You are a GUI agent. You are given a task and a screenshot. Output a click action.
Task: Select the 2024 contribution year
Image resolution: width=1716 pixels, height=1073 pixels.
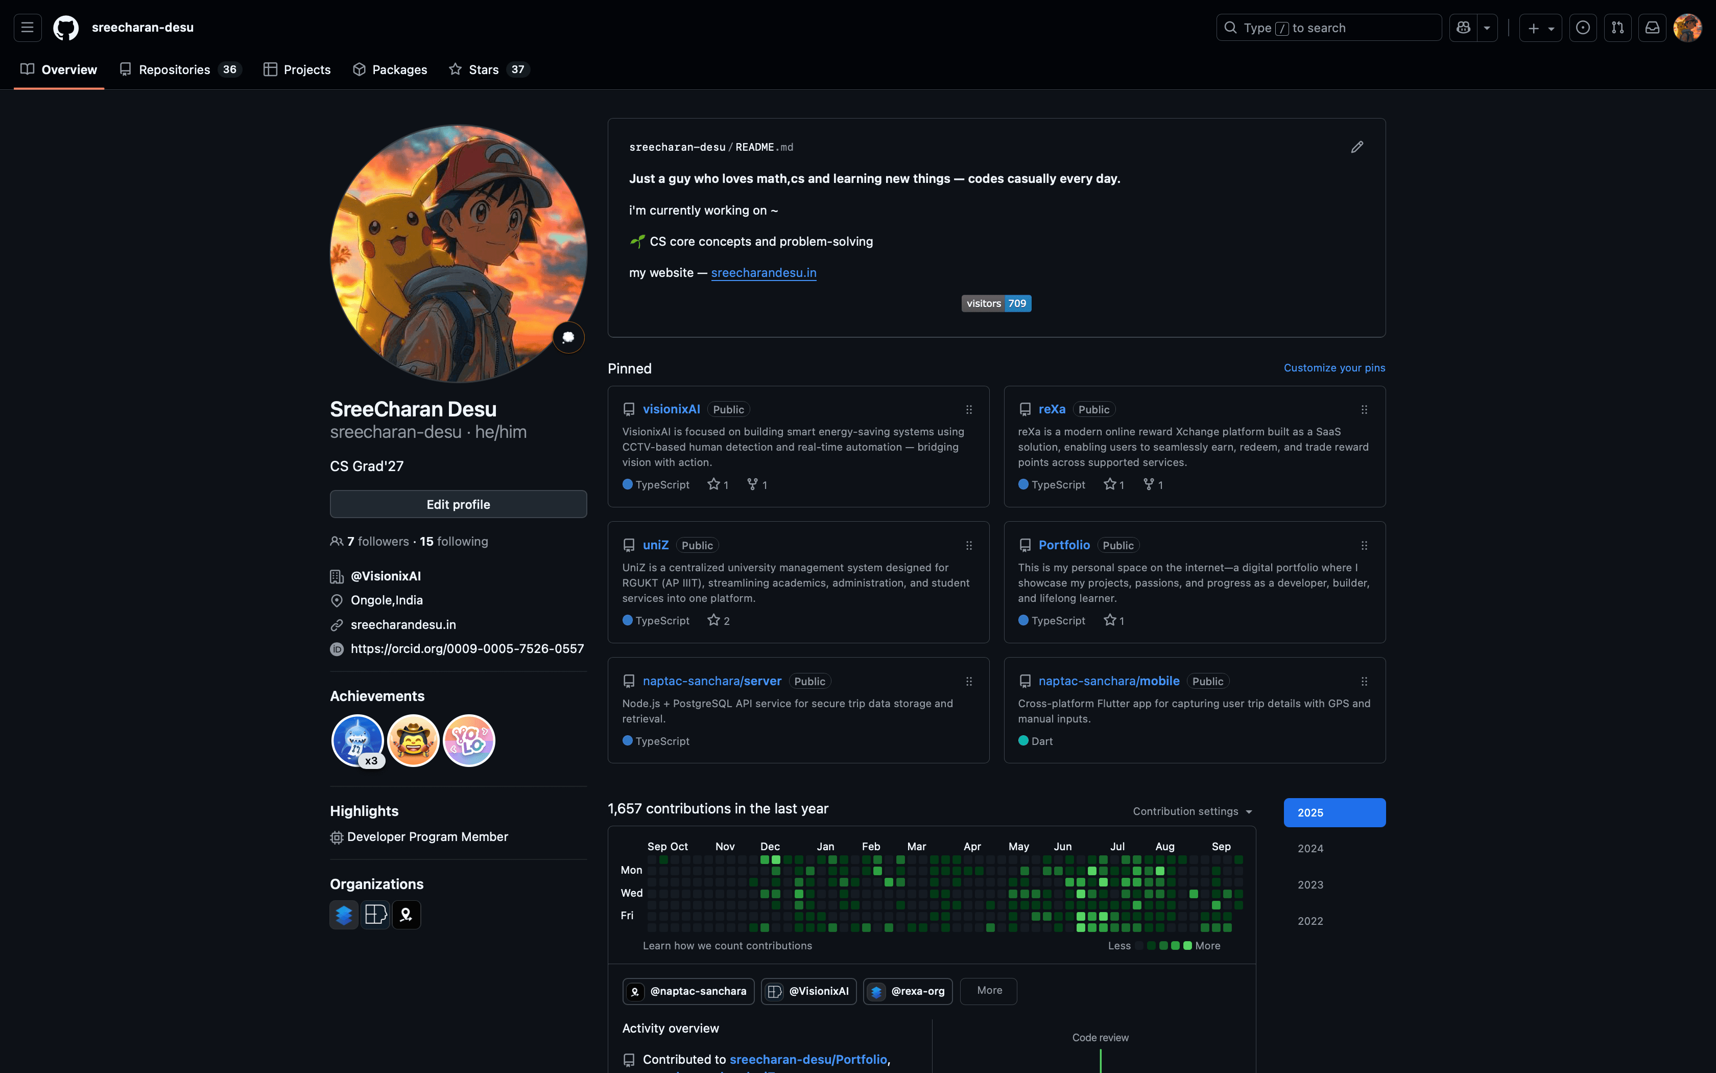click(x=1310, y=849)
